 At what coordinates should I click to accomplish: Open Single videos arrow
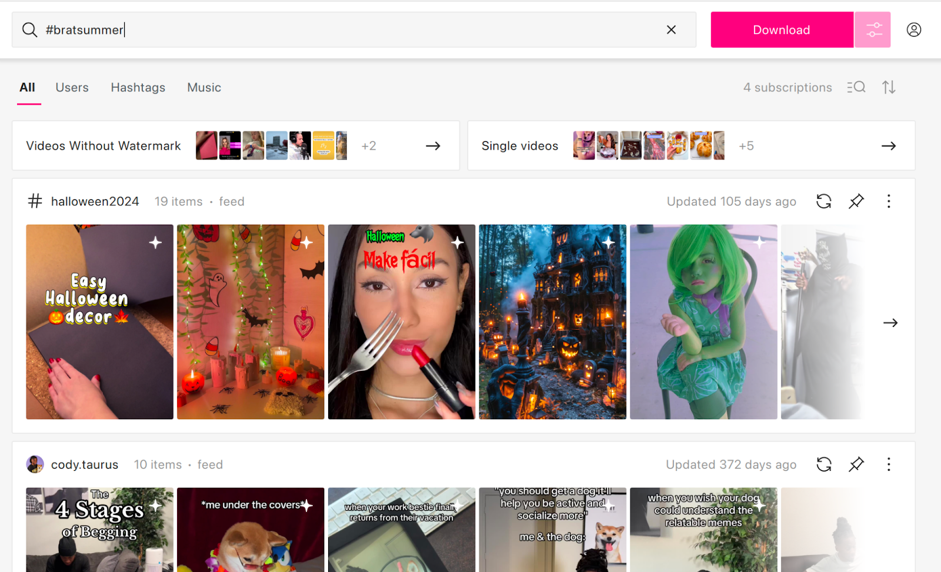(x=889, y=146)
